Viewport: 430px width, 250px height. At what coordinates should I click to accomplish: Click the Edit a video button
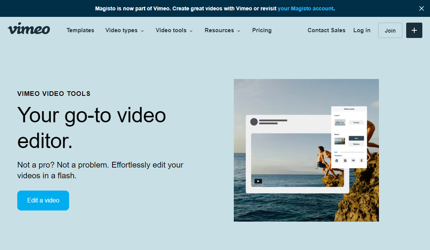tap(43, 201)
